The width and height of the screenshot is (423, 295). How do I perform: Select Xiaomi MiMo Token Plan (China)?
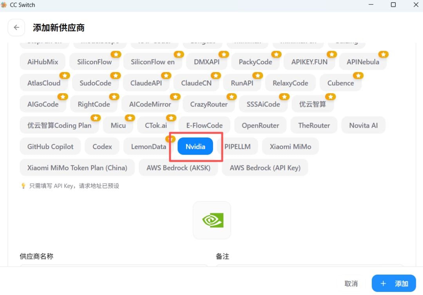[x=77, y=168]
